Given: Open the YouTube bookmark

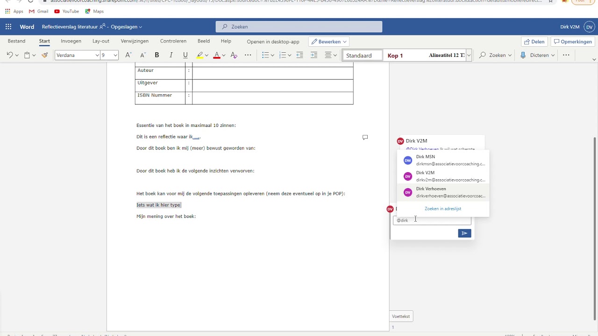Looking at the screenshot, I should 66,11.
